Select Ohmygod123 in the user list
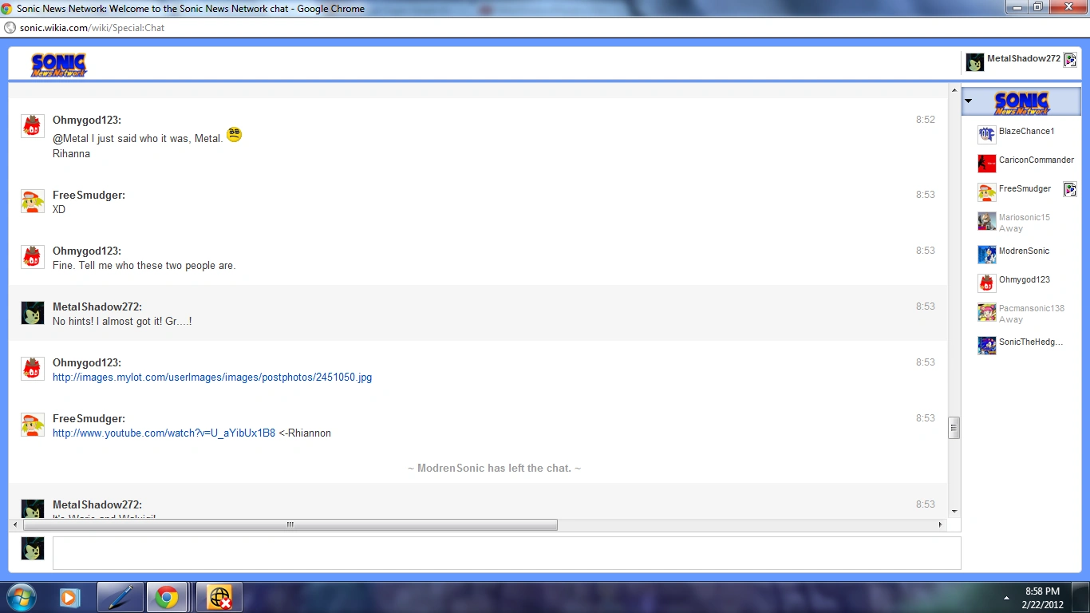 (x=1024, y=280)
